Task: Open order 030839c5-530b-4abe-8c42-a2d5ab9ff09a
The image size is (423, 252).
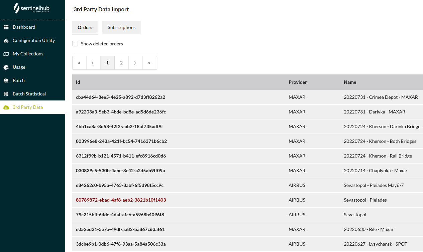Action: click(x=120, y=171)
